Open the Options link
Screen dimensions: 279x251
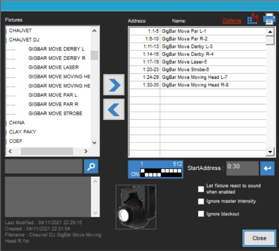pos(232,21)
